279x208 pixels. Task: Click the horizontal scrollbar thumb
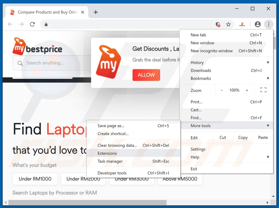[x=87, y=202]
